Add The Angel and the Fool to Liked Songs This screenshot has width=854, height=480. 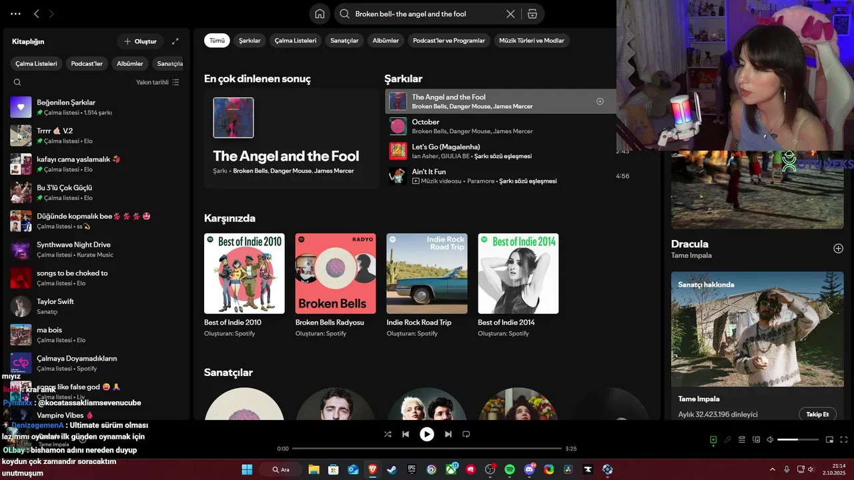(x=600, y=101)
